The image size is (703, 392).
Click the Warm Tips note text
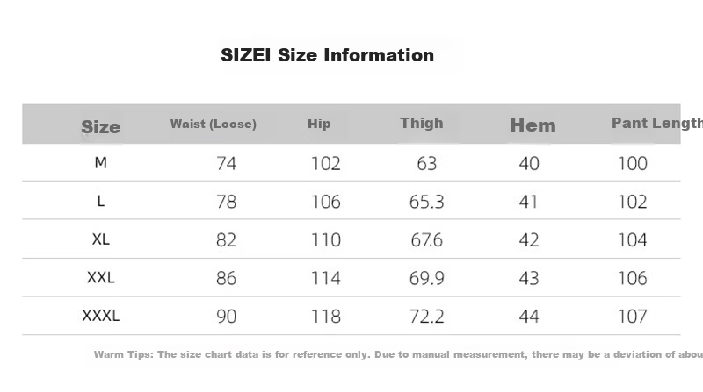(398, 354)
